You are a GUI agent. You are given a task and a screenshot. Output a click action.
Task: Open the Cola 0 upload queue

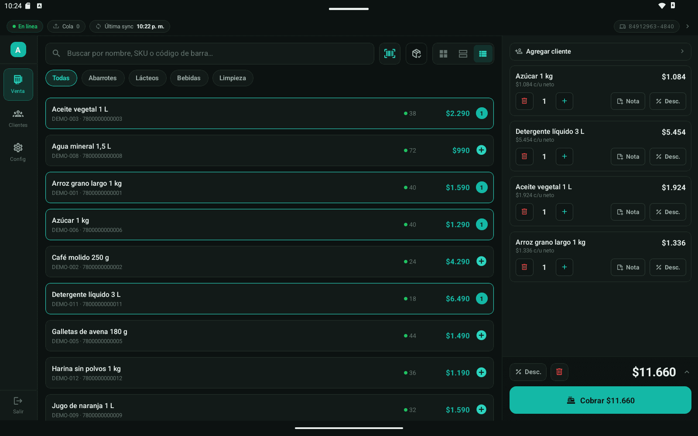pos(66,27)
